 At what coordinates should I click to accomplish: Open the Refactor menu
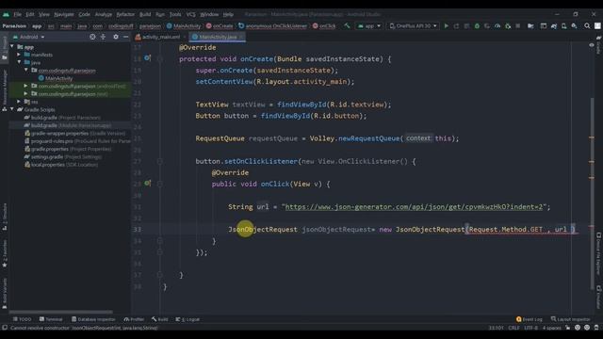[125, 14]
